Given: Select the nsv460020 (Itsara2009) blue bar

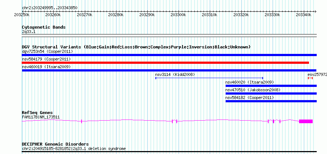Looking at the screenshot, I should point(271,86).
